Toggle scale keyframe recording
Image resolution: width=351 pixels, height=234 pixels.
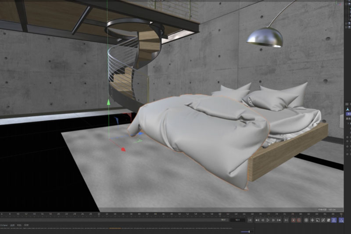click(318, 220)
